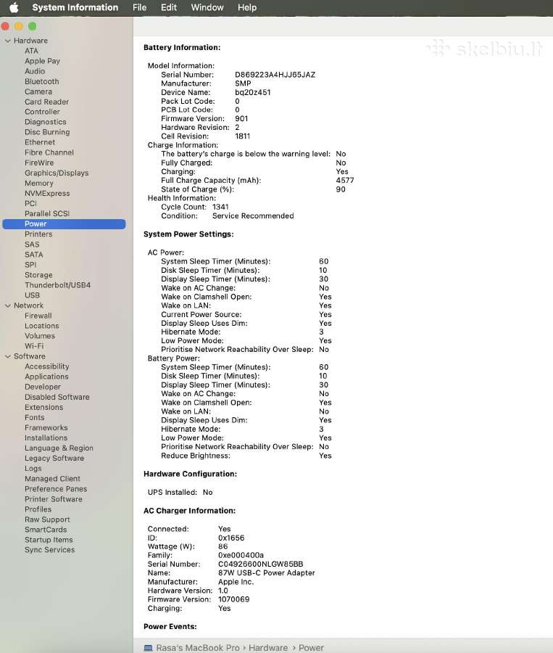Select Storage in the sidebar

[38, 275]
